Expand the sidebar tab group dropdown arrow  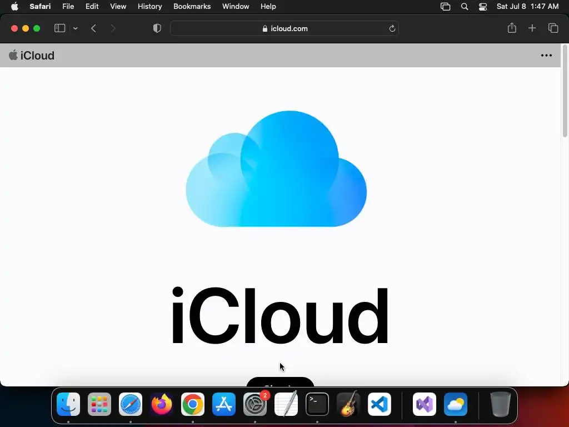coord(75,28)
